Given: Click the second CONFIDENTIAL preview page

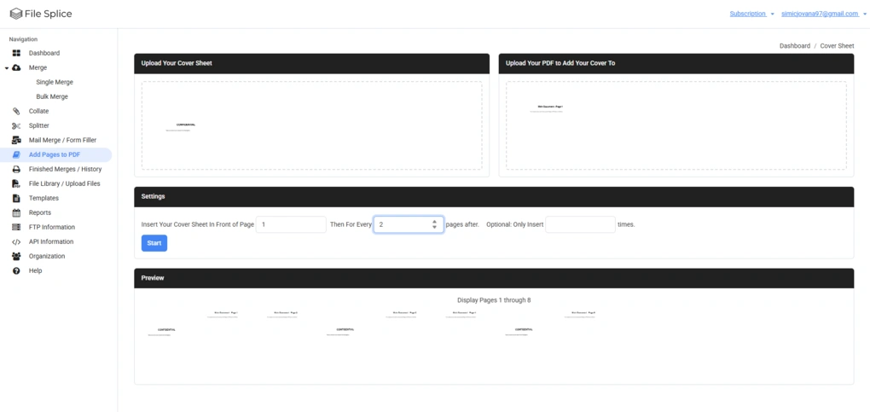Looking at the screenshot, I should (341, 332).
